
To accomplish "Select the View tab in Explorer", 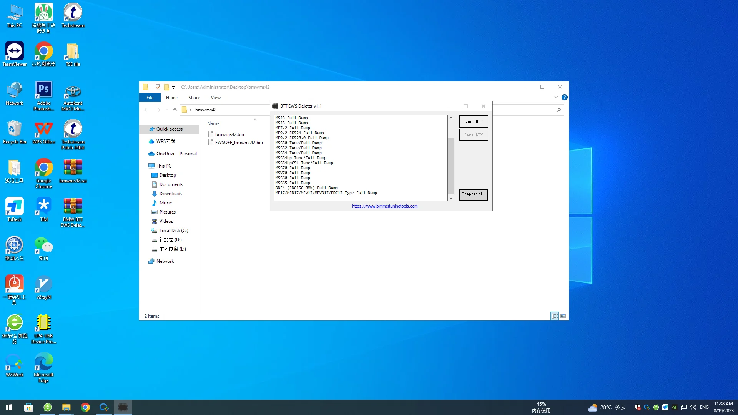I will point(215,97).
